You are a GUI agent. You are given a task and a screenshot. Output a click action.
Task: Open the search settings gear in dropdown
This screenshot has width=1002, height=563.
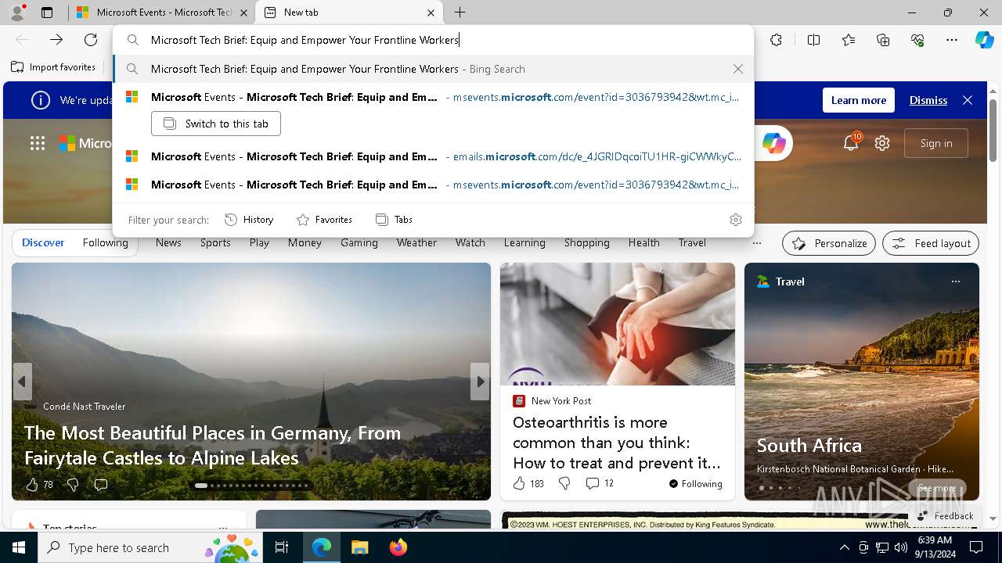tap(735, 220)
